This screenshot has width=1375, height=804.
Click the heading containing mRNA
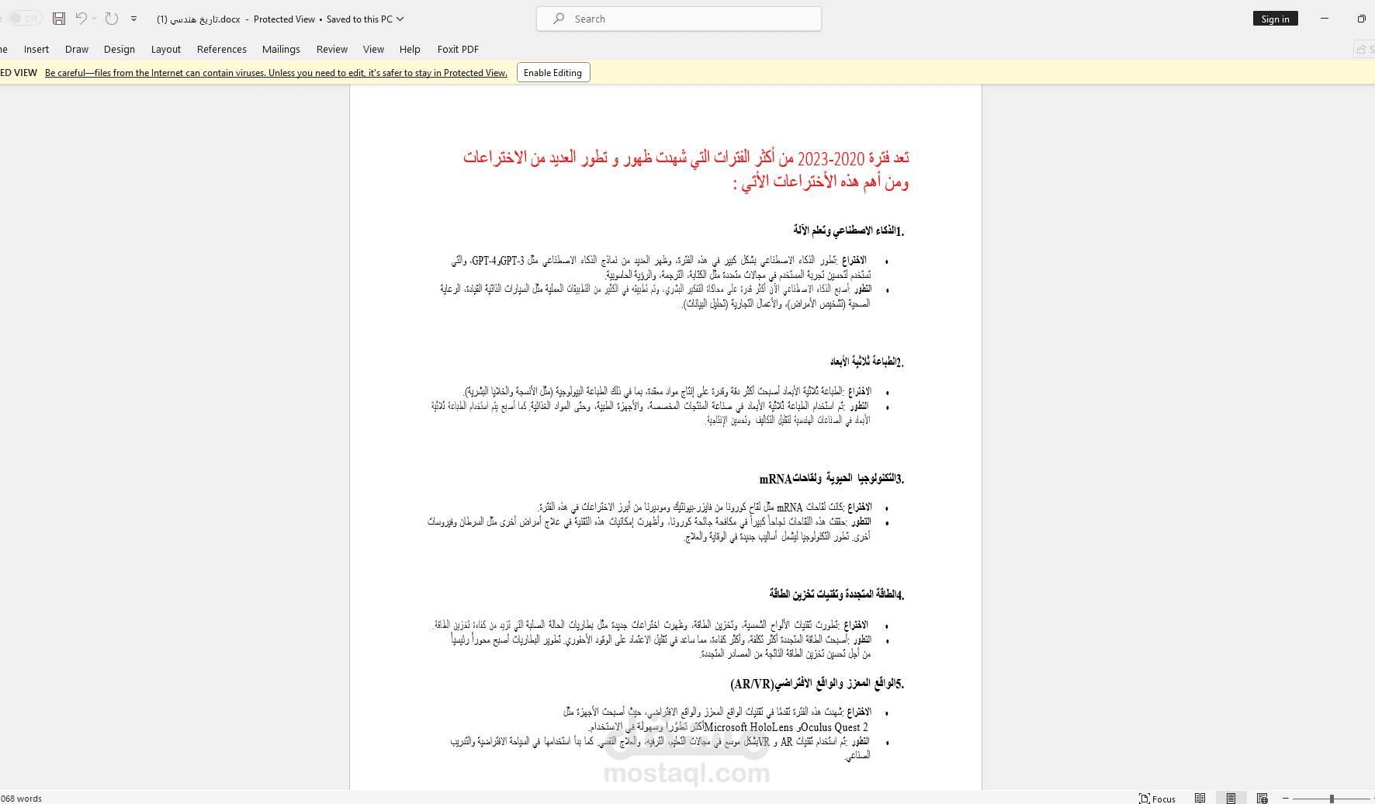click(832, 479)
